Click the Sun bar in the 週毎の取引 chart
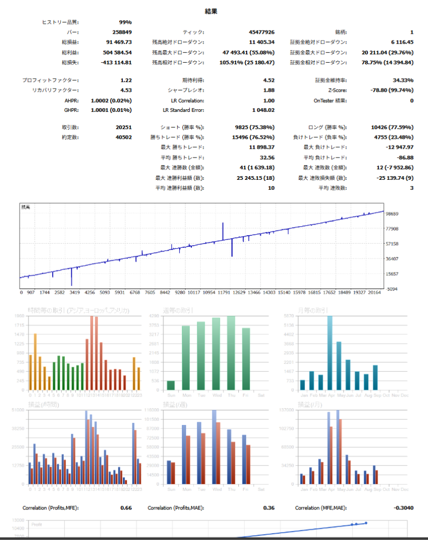The height and width of the screenshot is (540, 428). pyautogui.click(x=171, y=385)
